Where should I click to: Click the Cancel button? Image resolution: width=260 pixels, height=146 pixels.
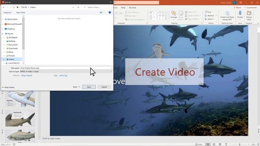tap(104, 87)
